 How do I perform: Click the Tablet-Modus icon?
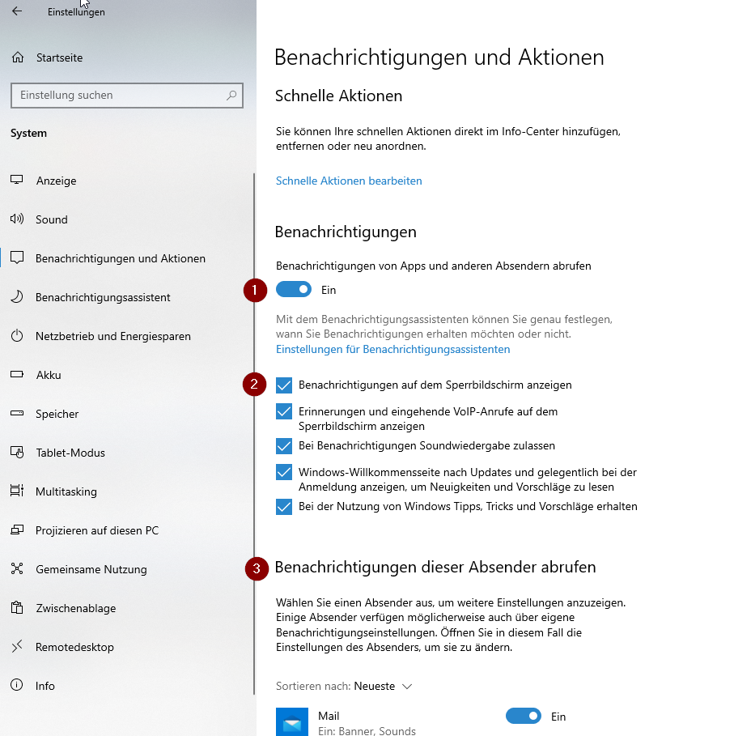click(17, 452)
